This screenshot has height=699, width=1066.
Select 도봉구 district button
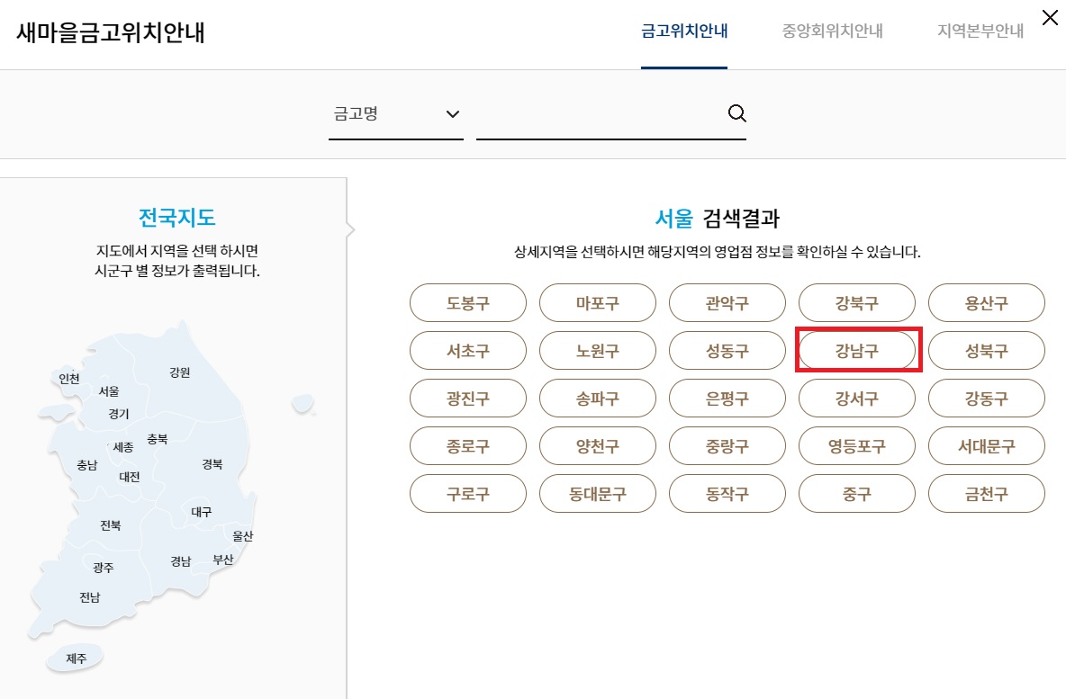(x=468, y=303)
